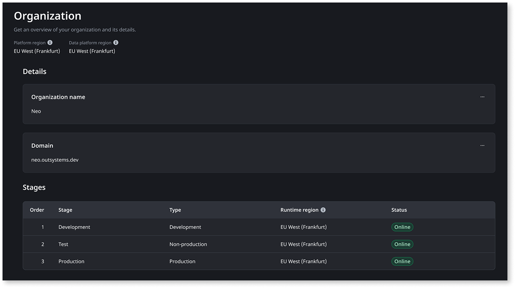Click the Type column header
The height and width of the screenshot is (288, 515).
point(175,210)
